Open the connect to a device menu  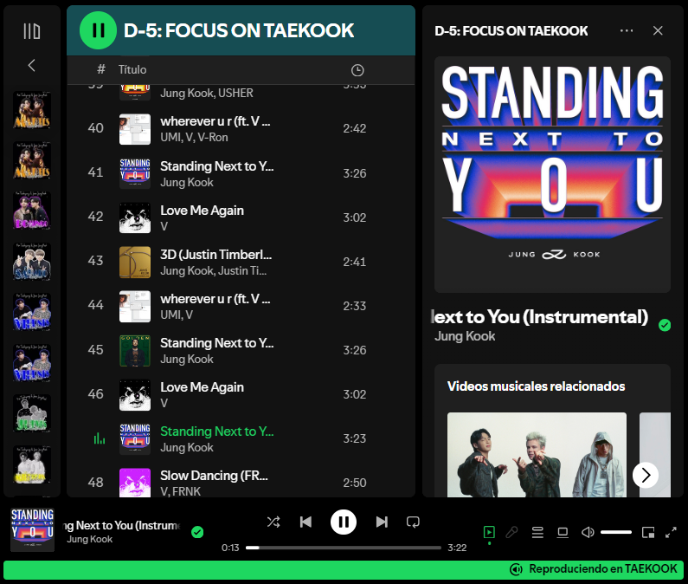563,532
